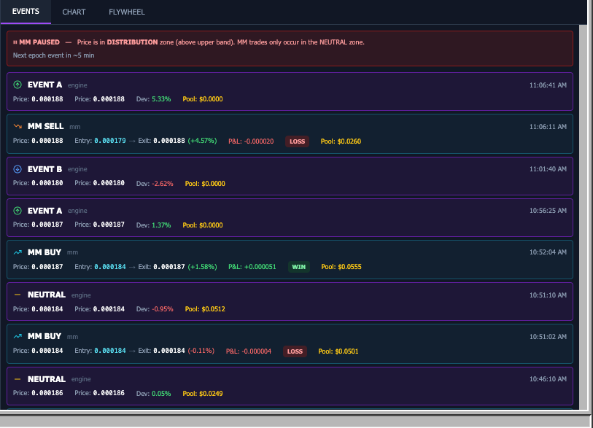Viewport: 593px width, 428px height.
Task: Click dash icon of 10:46:10 NEUTRAL event
Action: click(18, 379)
